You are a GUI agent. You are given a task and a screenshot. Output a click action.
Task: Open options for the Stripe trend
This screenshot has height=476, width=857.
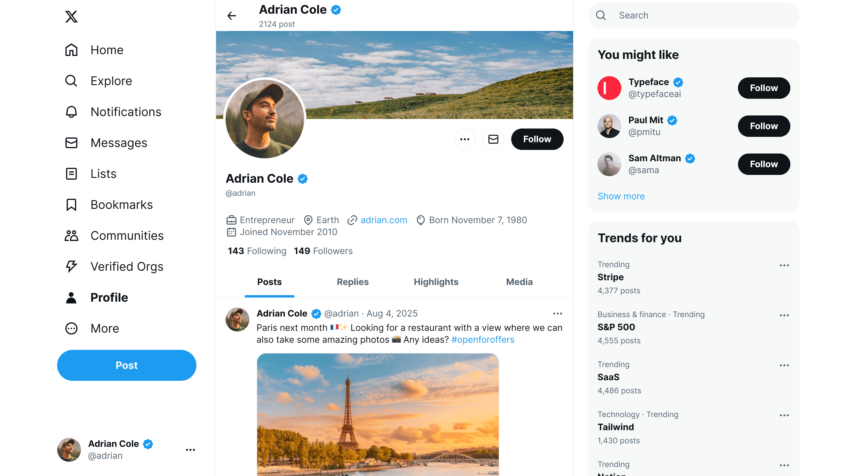tap(784, 265)
